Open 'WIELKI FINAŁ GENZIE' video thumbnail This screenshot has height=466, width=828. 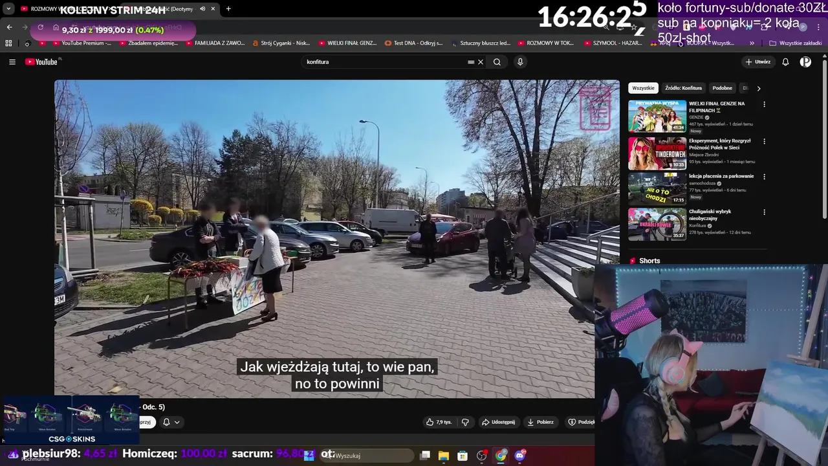[x=657, y=116]
